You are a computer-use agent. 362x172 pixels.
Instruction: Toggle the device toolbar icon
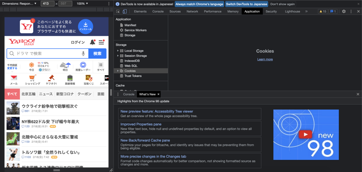(125, 11)
